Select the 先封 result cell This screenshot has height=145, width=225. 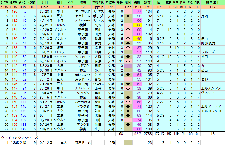pos(110,48)
